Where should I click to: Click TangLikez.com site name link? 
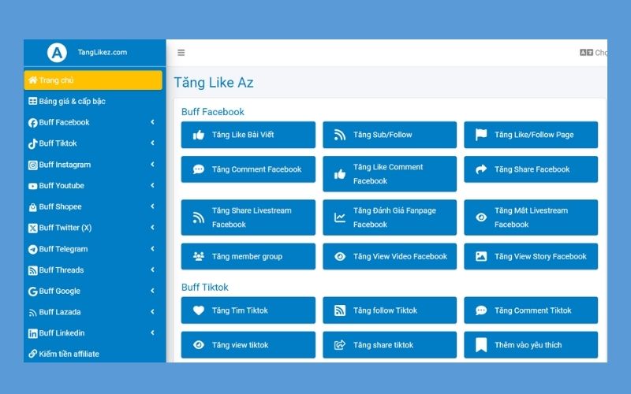click(103, 52)
